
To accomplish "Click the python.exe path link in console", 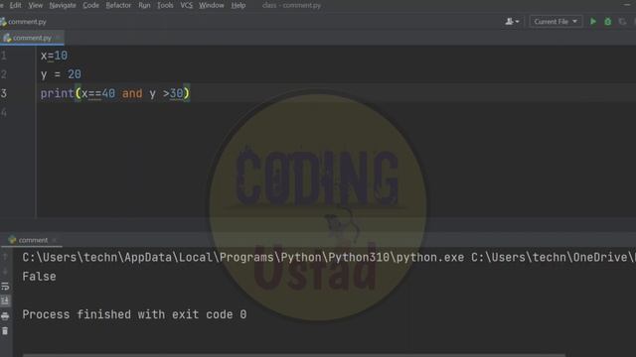I will [x=242, y=258].
